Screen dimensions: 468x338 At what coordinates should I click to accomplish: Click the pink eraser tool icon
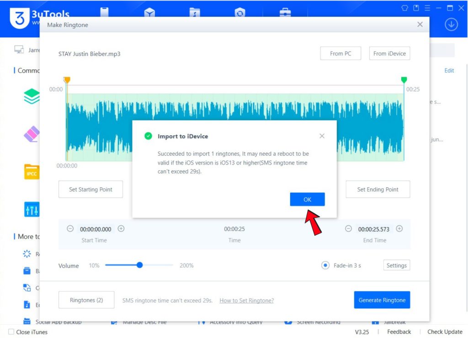(32, 134)
